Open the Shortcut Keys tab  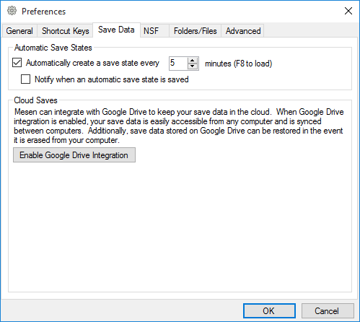point(65,31)
